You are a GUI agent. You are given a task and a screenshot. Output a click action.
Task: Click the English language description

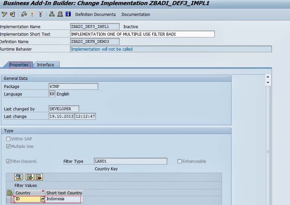[63, 94]
